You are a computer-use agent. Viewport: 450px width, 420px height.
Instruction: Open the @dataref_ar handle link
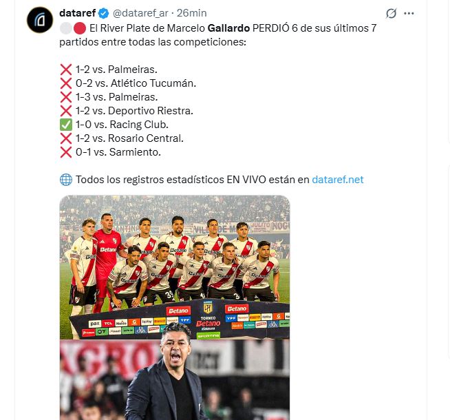pyautogui.click(x=142, y=13)
